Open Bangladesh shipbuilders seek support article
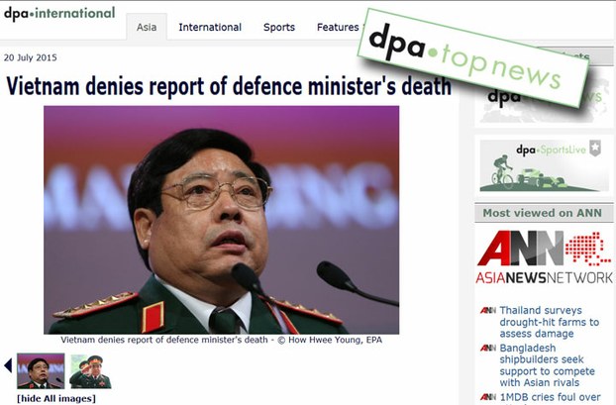Viewport: 616px width, 405px height. coord(547,365)
